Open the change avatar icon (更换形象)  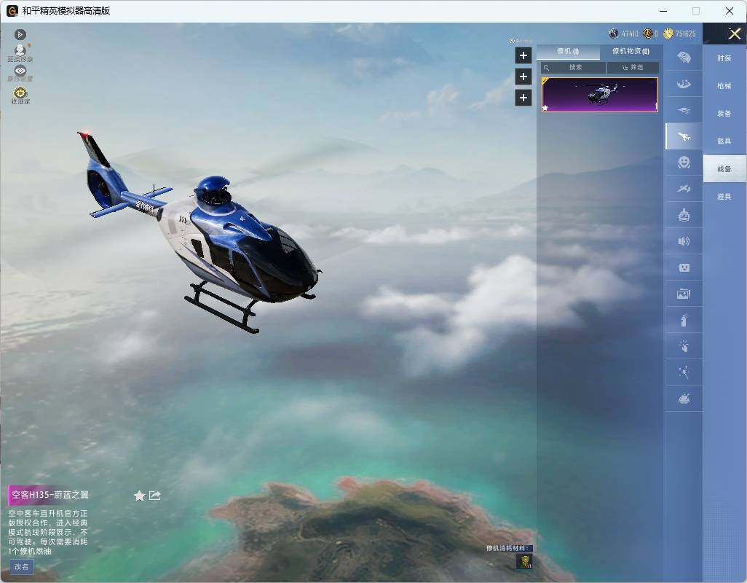tap(20, 52)
